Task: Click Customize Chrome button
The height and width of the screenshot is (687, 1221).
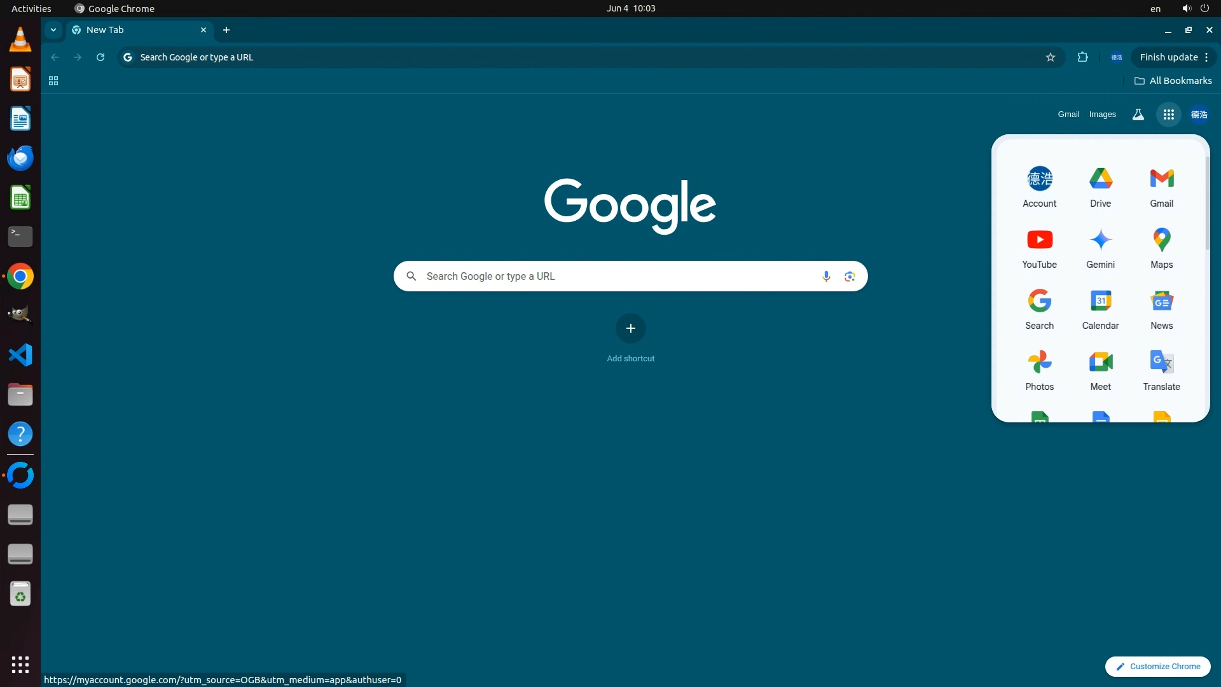Action: click(1157, 666)
